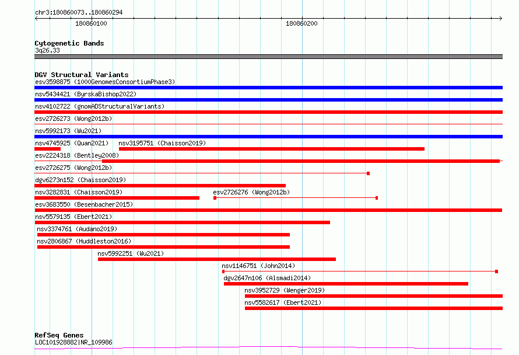519x355 pixels.
Task: Click the 180860200 ruler position label
Action: tap(301, 23)
